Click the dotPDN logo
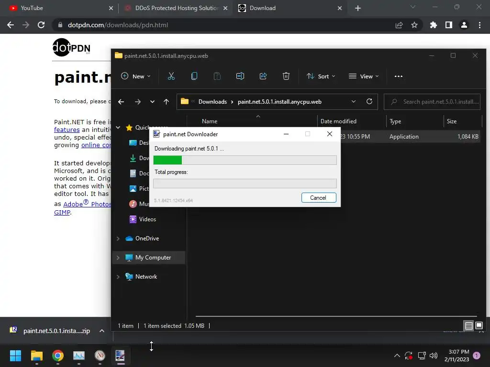Image resolution: width=490 pixels, height=367 pixels. [72, 48]
